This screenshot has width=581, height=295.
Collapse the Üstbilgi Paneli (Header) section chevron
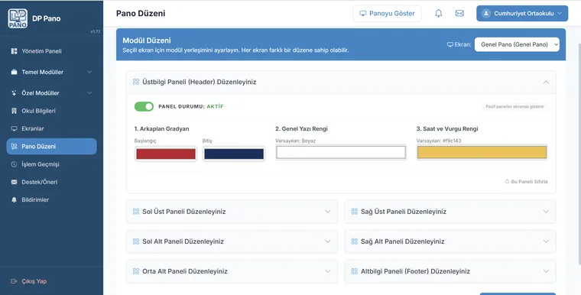coord(546,82)
